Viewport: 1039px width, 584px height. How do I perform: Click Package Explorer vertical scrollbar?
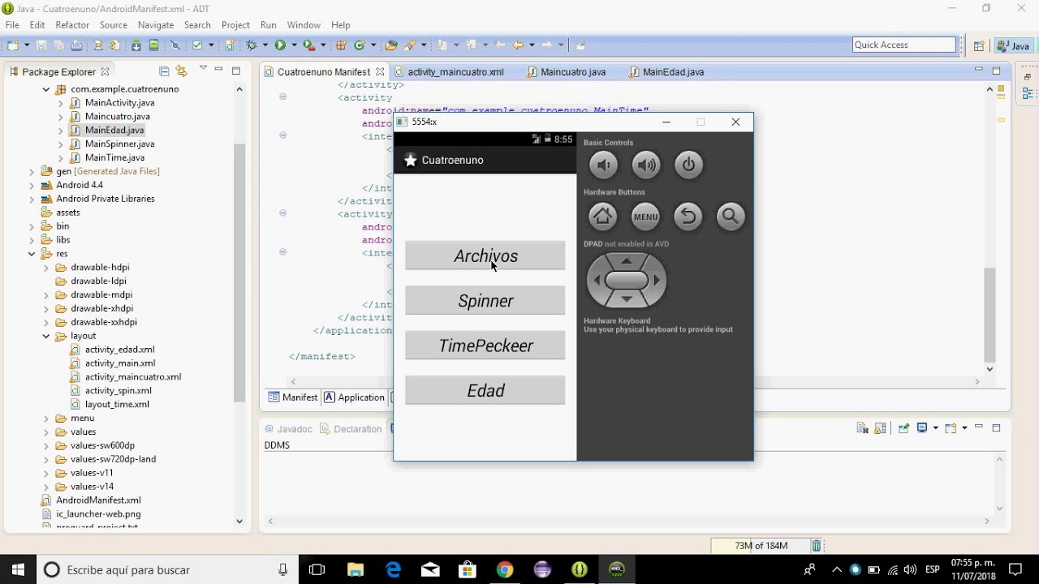pos(239,272)
